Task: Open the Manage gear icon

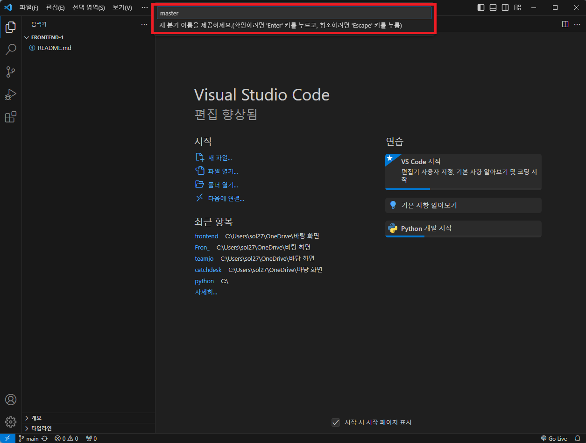Action: tap(11, 422)
